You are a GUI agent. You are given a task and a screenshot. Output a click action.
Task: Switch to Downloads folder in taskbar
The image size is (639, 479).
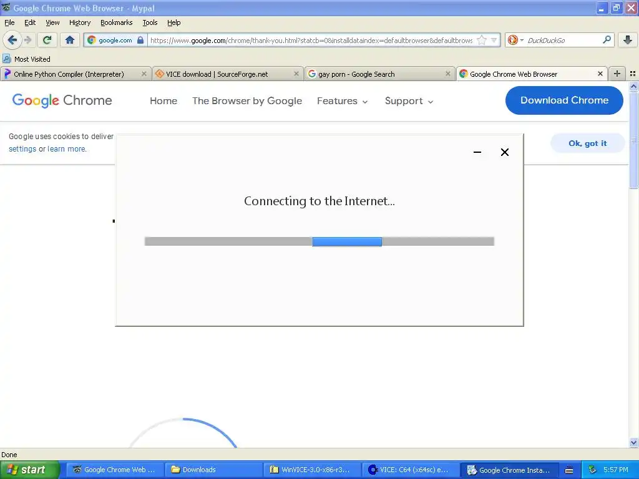point(215,470)
